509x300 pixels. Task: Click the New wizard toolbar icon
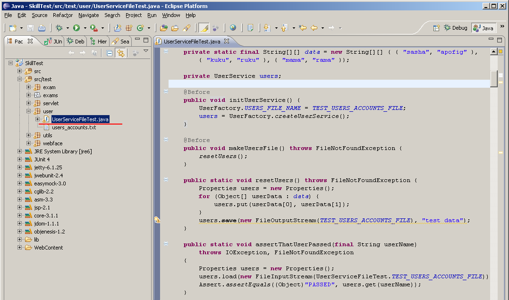pos(13,28)
